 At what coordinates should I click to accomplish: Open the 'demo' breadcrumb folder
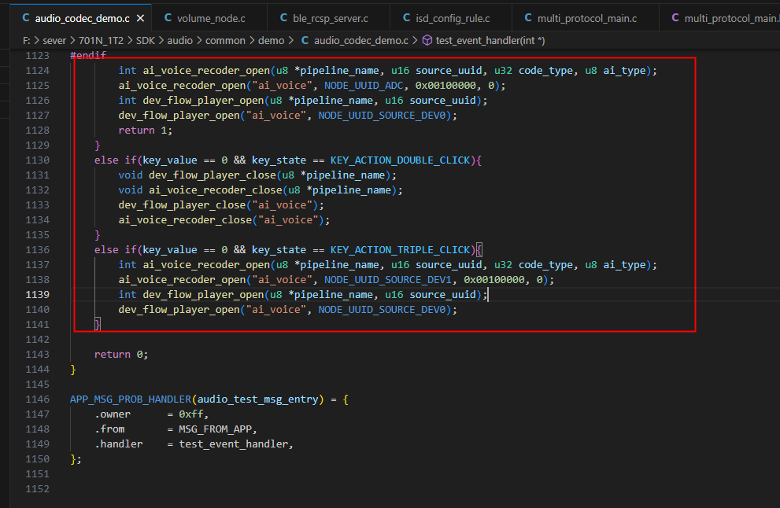(271, 40)
